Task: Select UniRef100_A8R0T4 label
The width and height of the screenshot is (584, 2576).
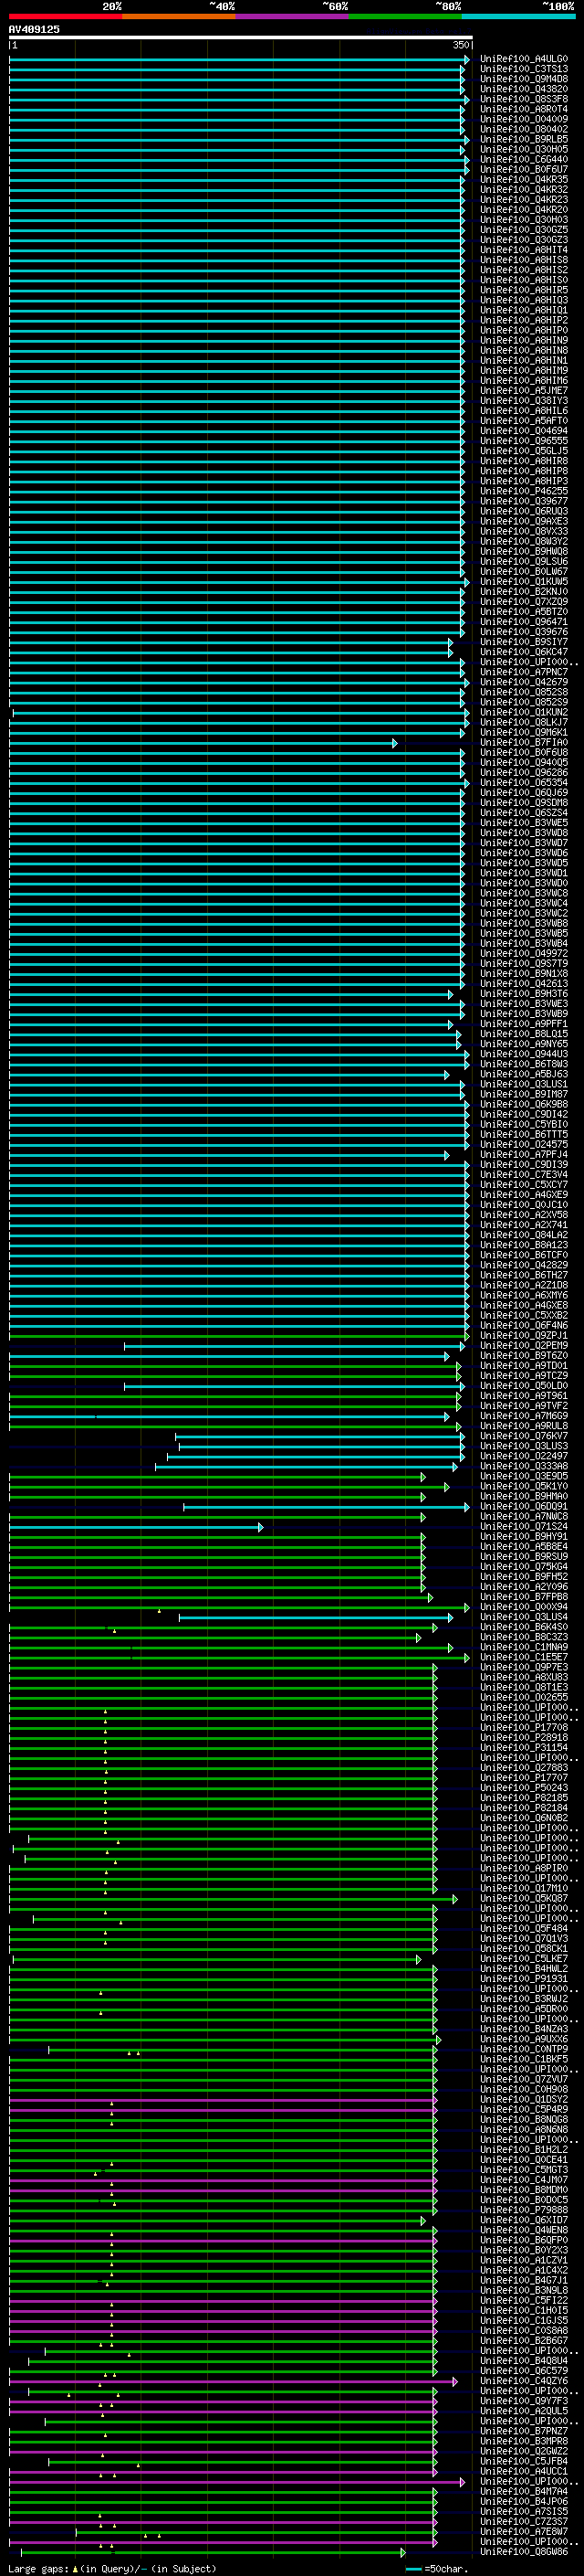Action: (524, 109)
